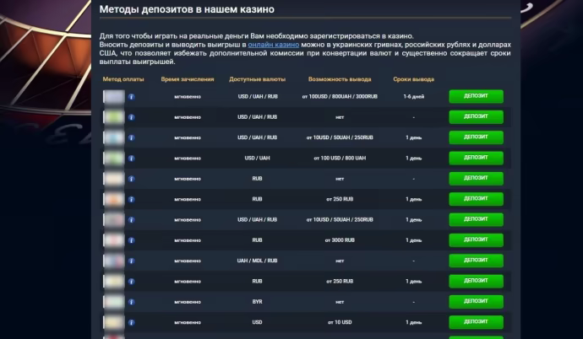Click the payment logo in the BYR row
583x339 pixels.
114,301
